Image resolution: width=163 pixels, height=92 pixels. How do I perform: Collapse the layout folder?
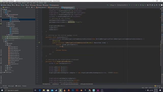[6, 45]
